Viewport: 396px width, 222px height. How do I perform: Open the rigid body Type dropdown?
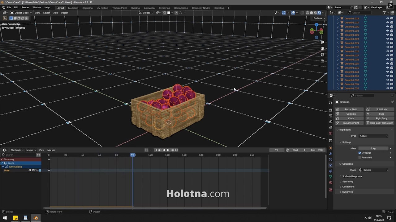pyautogui.click(x=373, y=136)
